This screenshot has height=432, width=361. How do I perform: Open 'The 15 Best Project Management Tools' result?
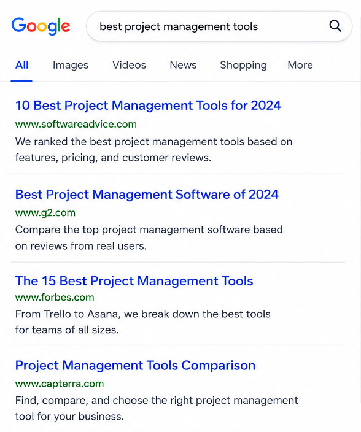tap(134, 281)
